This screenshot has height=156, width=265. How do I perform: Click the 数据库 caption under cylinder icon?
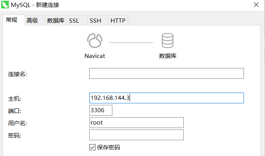pyautogui.click(x=168, y=56)
